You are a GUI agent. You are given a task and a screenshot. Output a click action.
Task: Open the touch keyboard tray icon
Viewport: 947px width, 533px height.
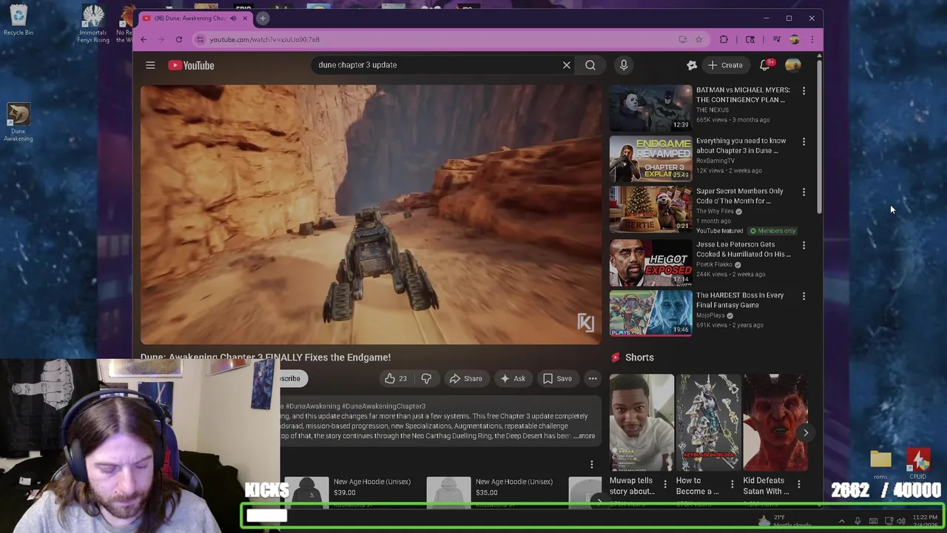click(873, 521)
